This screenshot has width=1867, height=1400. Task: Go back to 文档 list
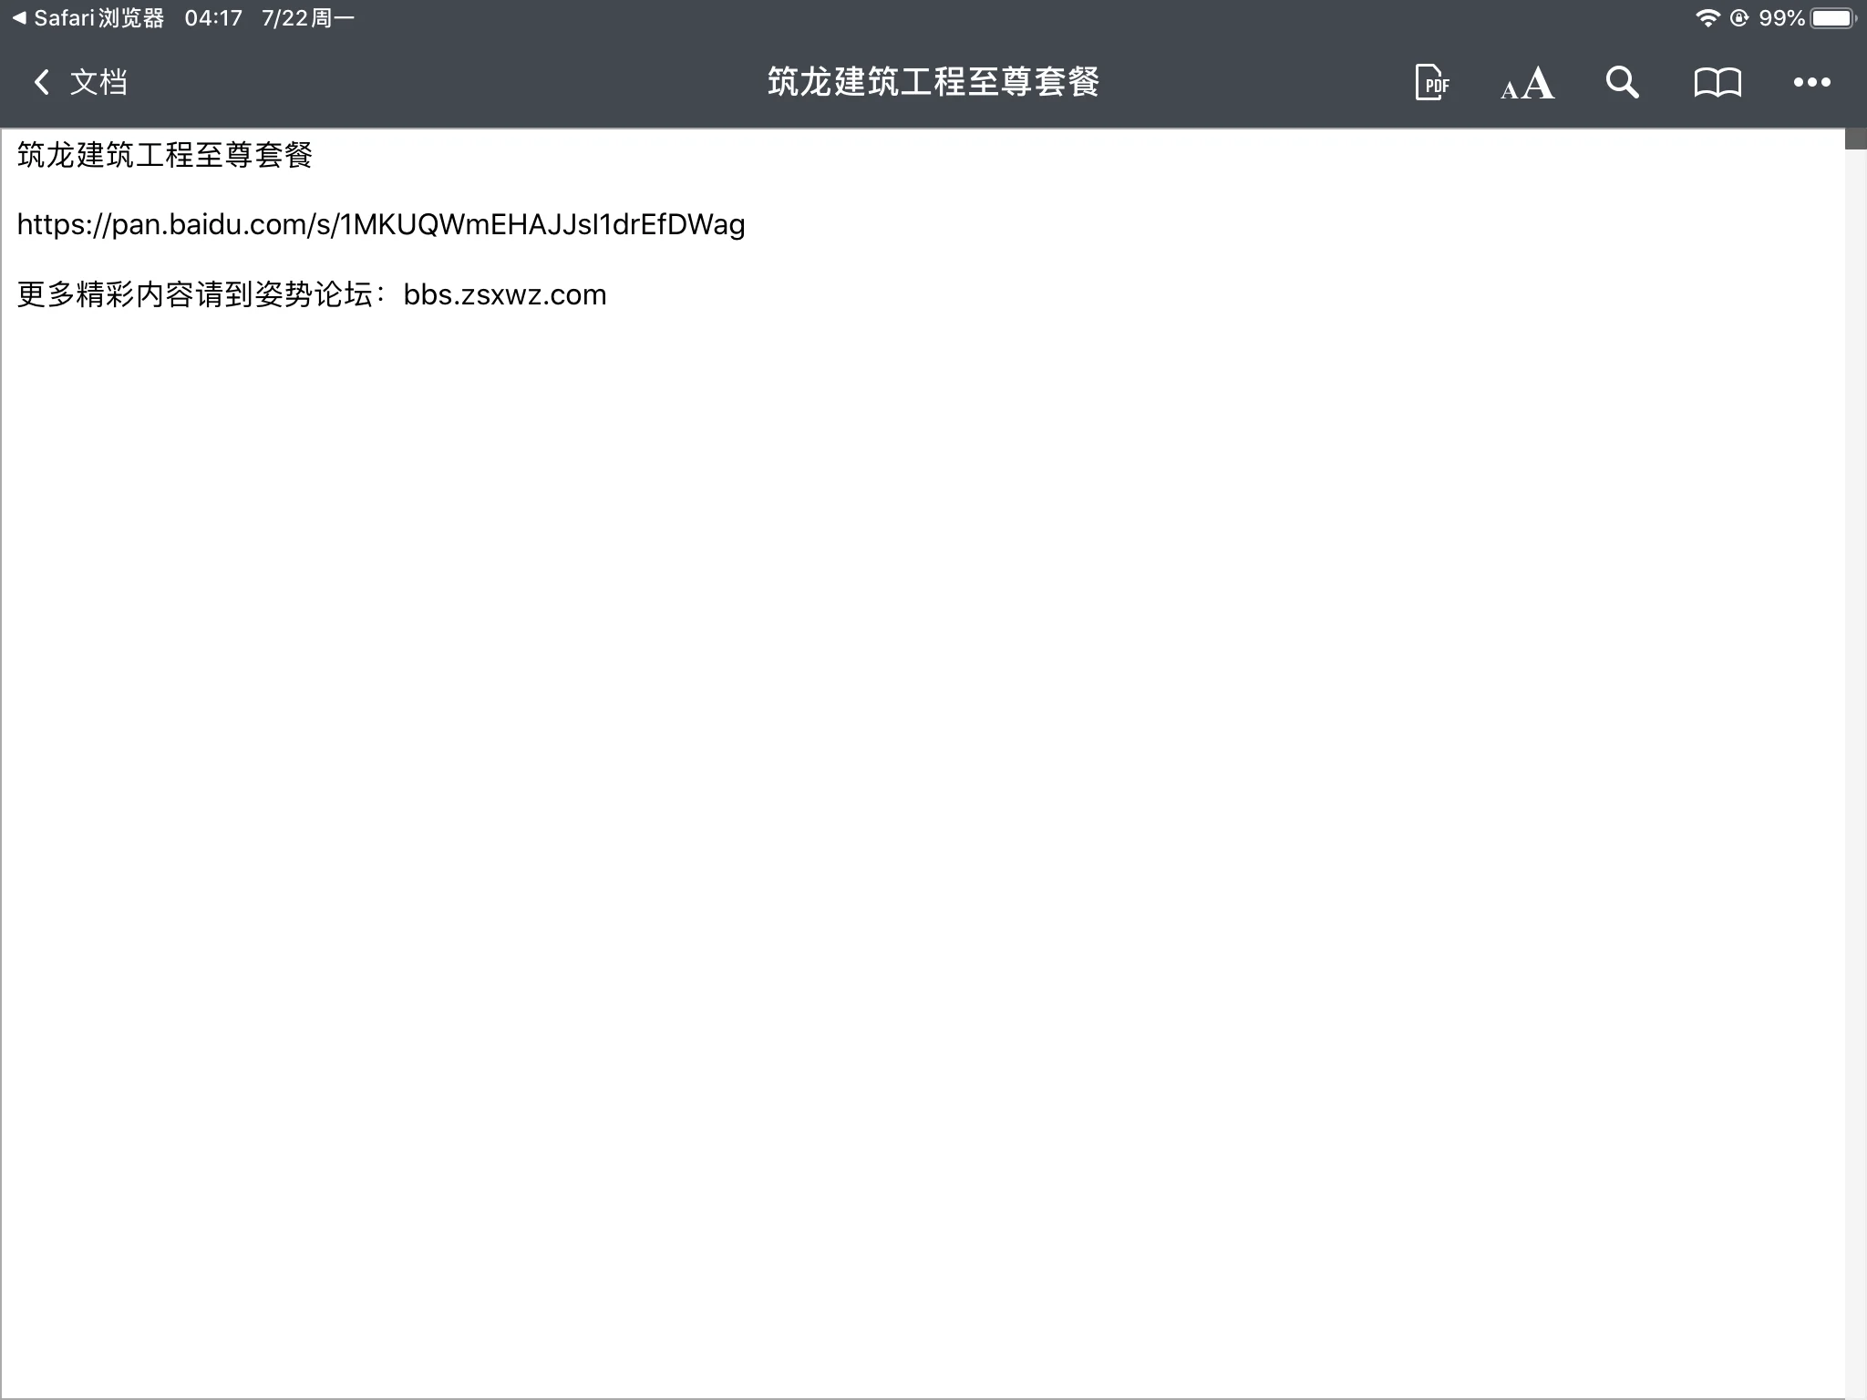click(x=98, y=83)
